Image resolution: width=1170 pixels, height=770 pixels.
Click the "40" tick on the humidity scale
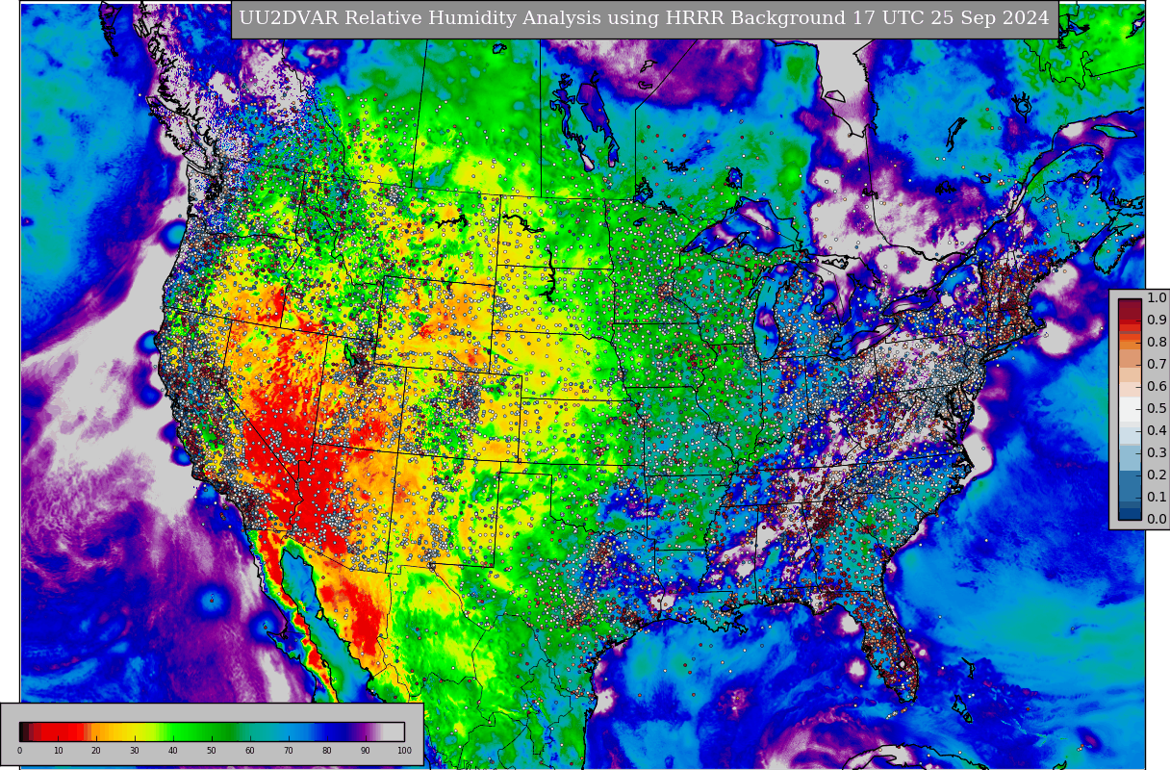[173, 751]
